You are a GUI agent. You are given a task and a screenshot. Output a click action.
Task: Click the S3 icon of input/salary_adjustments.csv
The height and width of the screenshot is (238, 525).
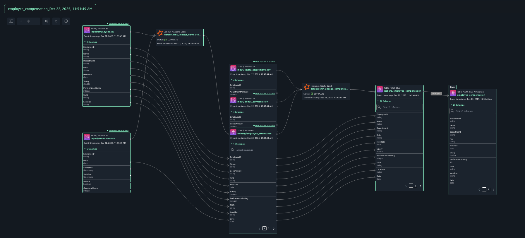(x=233, y=68)
